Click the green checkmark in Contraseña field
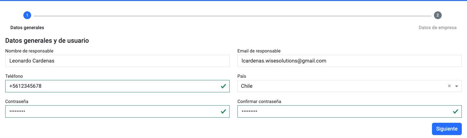The height and width of the screenshot is (138, 467). [x=223, y=111]
